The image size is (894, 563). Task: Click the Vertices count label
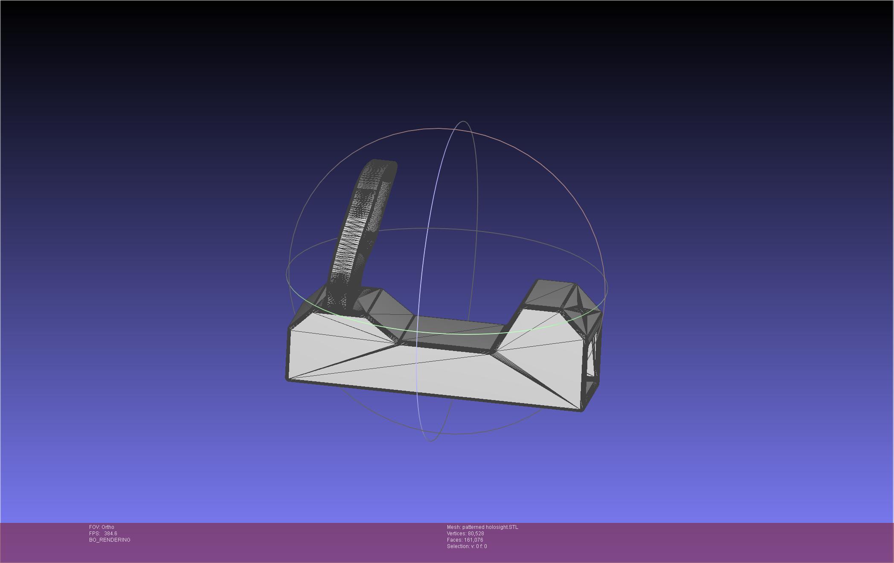click(x=465, y=534)
